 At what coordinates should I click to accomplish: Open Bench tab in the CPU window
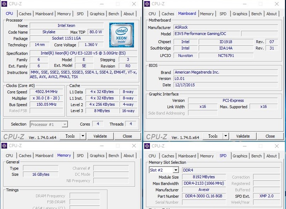coord(113,14)
